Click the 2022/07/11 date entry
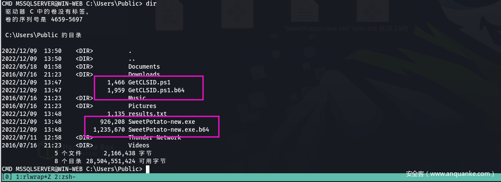501x182 pixels. coord(19,137)
